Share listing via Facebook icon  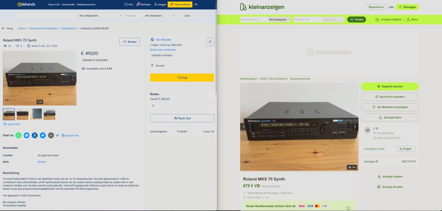[x=35, y=135]
